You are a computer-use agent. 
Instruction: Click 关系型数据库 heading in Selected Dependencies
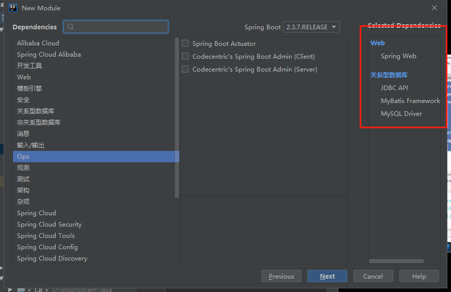389,75
